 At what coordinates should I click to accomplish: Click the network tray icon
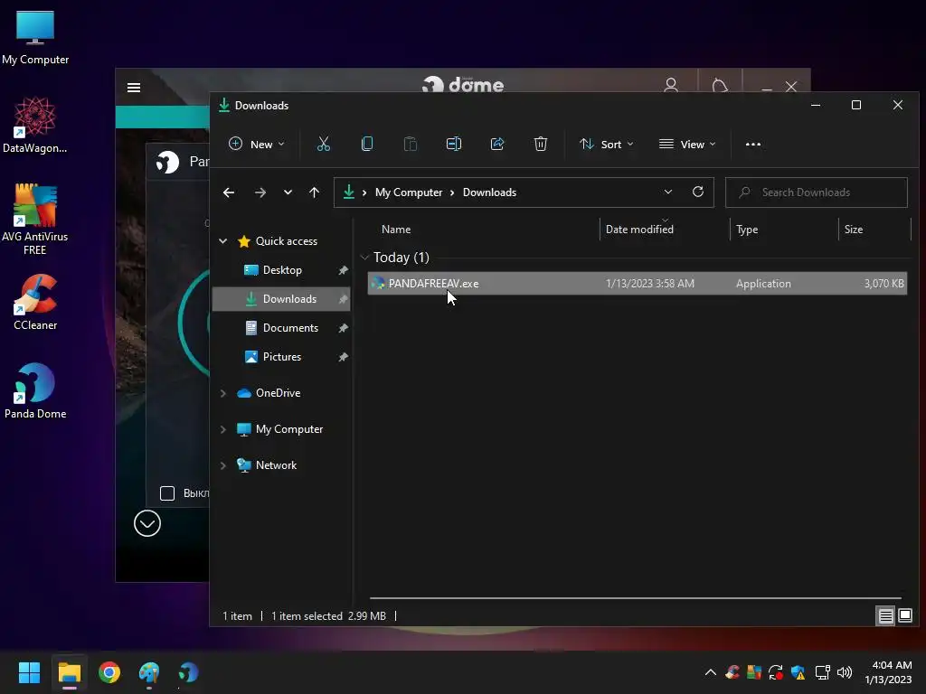822,672
